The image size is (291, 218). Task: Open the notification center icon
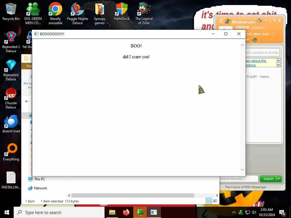click(x=282, y=213)
